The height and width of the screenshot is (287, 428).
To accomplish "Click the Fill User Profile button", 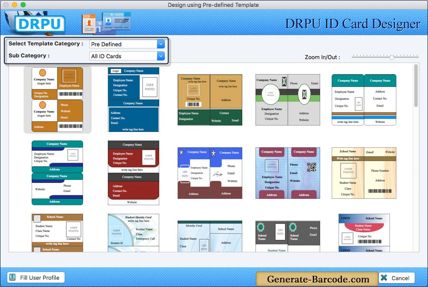I will point(36,278).
